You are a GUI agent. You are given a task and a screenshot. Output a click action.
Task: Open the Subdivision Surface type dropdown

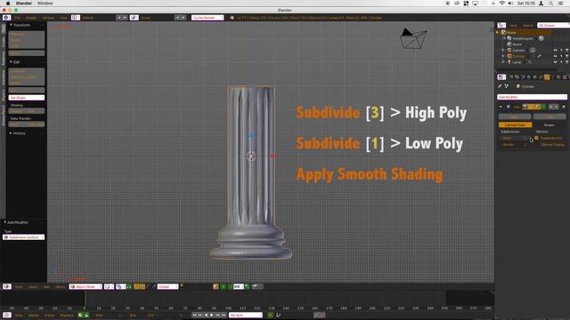click(24, 237)
